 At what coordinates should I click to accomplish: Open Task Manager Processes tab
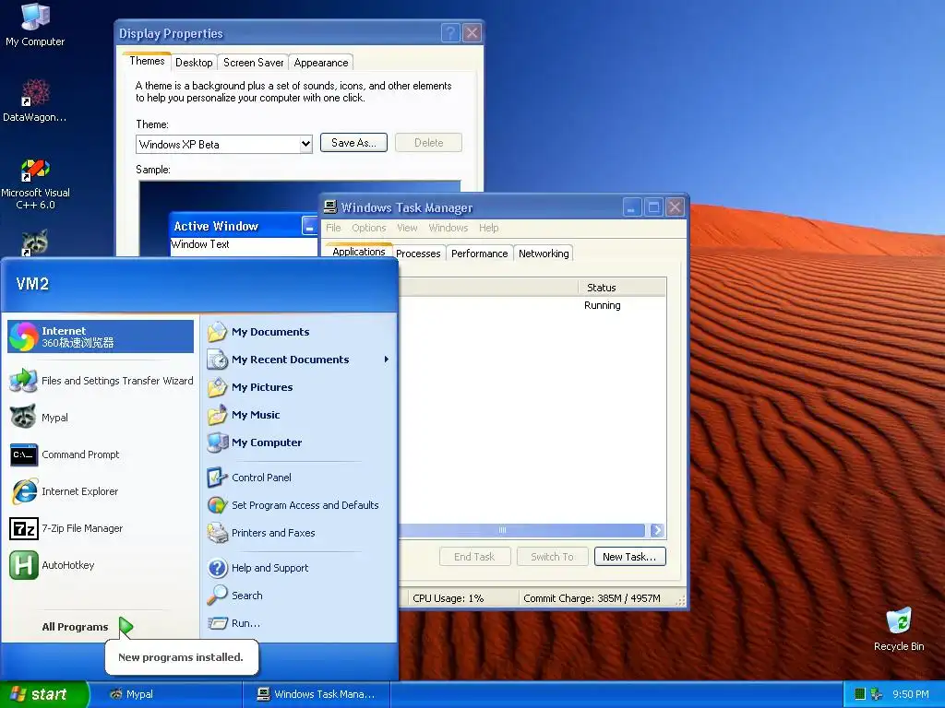418,254
